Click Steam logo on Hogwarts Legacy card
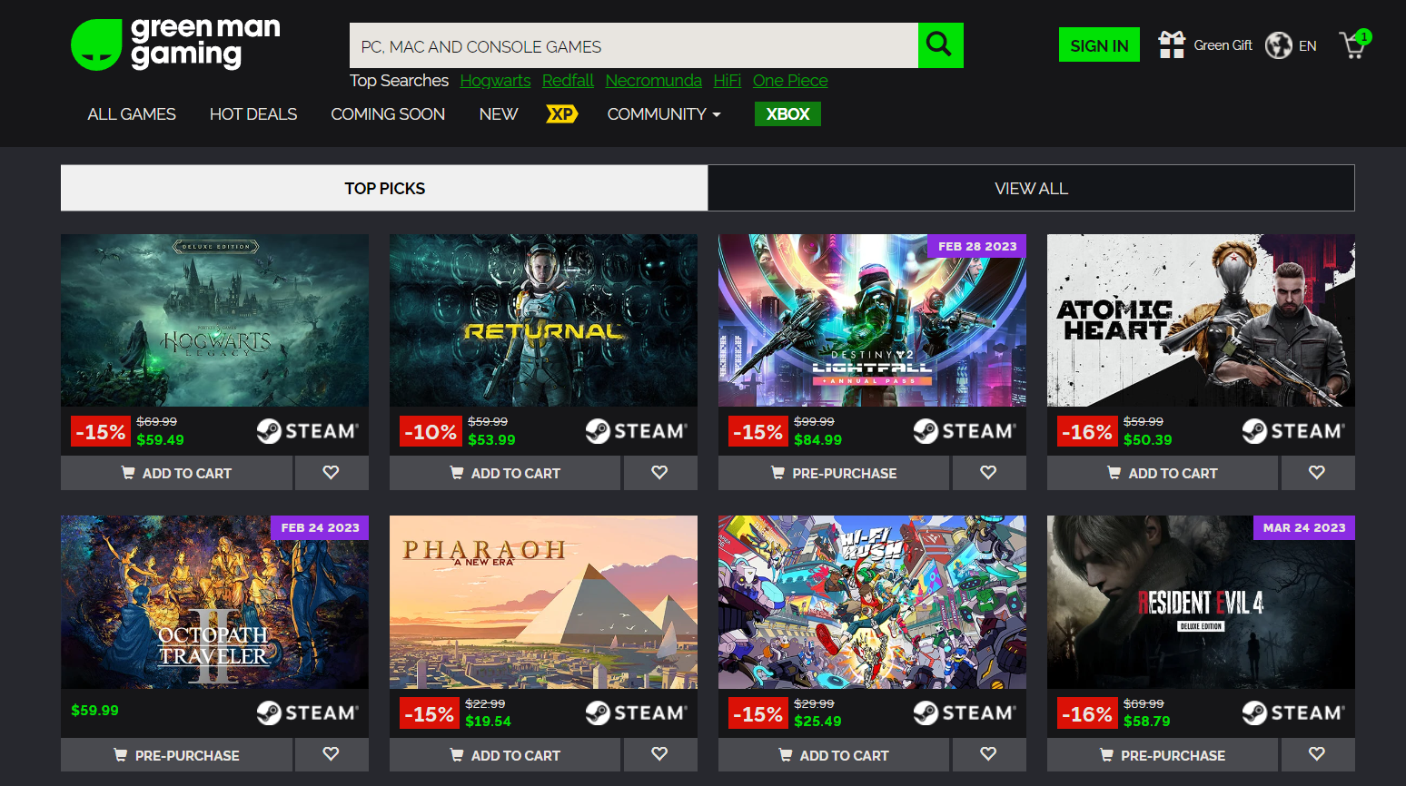Screen dimensions: 1406x786 click(307, 431)
